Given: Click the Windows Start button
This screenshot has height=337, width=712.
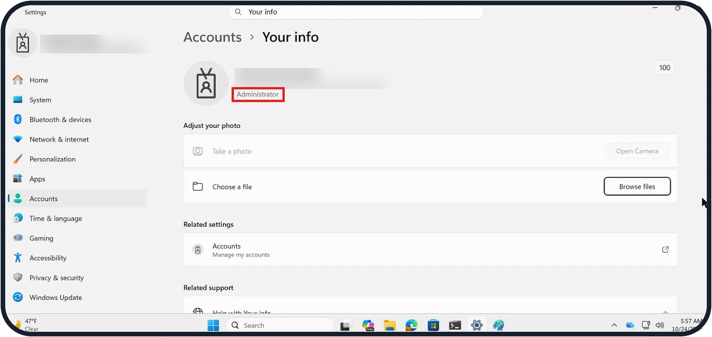Looking at the screenshot, I should pyautogui.click(x=213, y=325).
